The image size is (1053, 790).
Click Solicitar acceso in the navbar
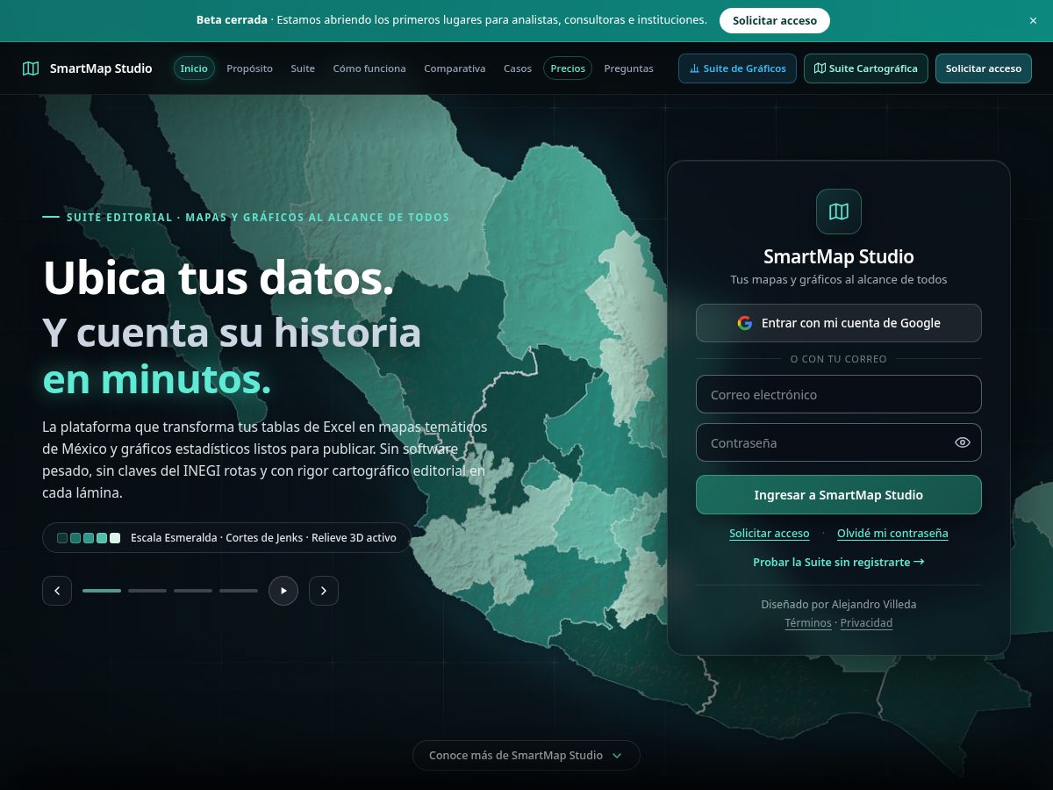click(984, 68)
